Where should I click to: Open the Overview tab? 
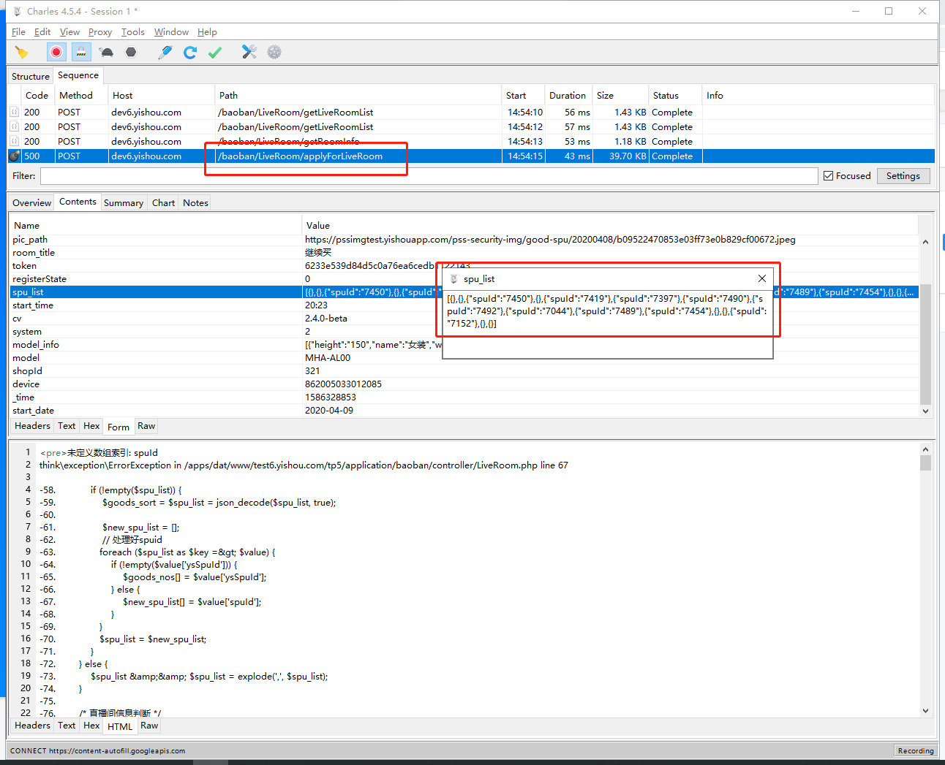click(x=31, y=203)
